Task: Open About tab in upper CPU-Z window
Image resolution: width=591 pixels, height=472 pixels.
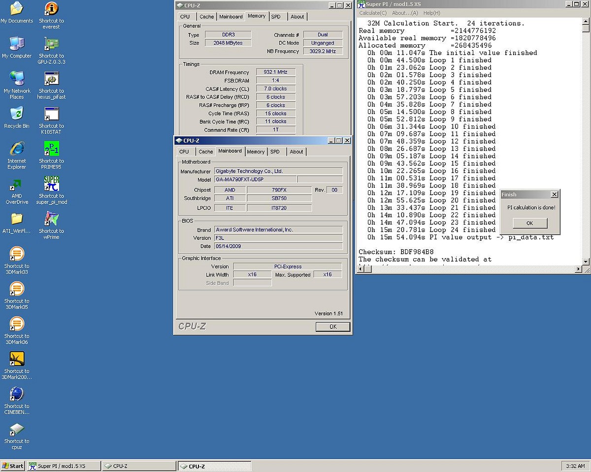Action: click(x=297, y=17)
